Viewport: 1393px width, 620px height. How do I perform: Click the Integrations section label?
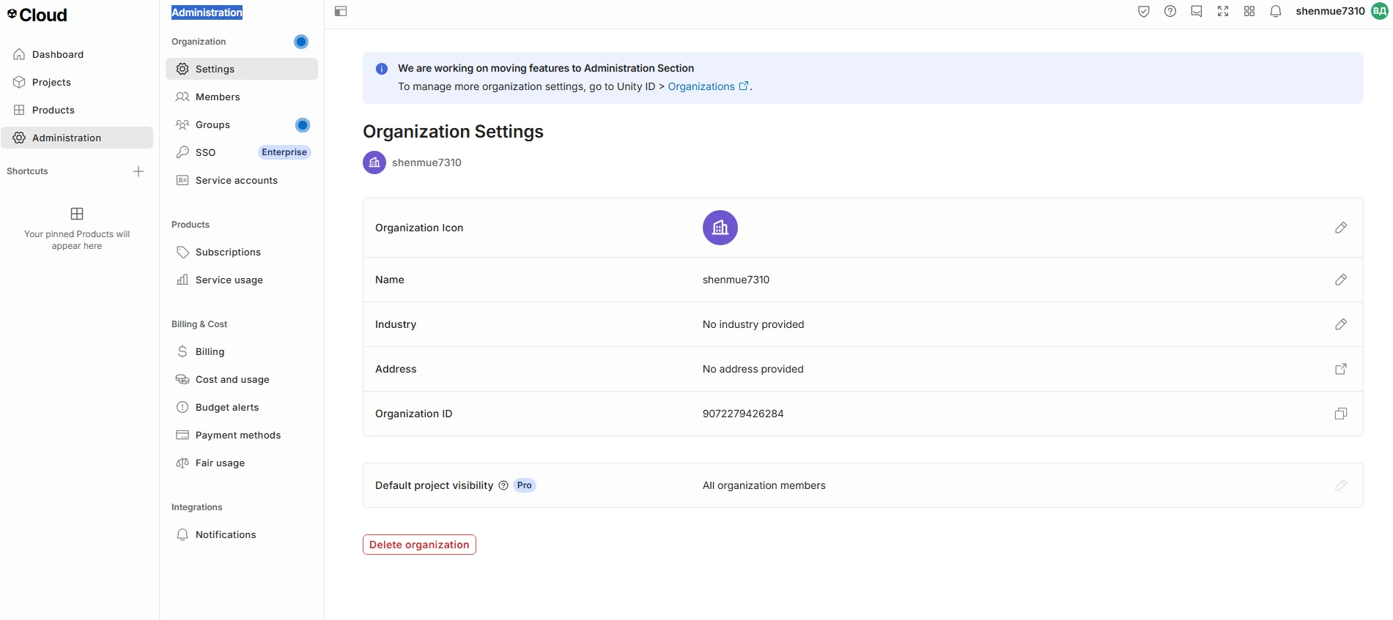coord(196,507)
